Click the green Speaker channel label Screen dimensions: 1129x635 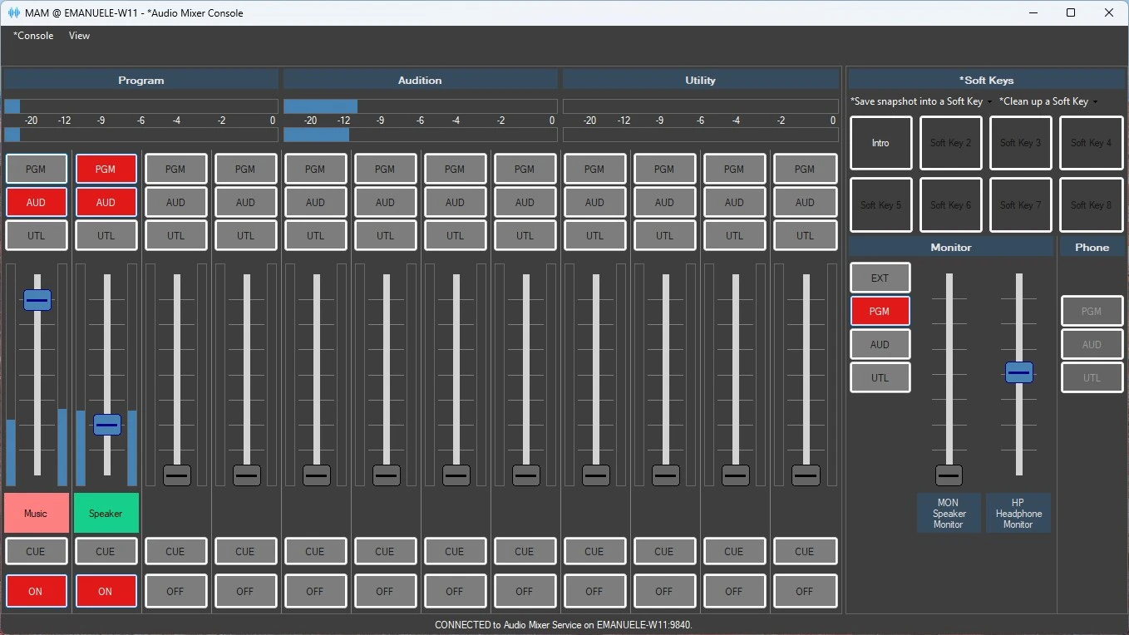(106, 513)
